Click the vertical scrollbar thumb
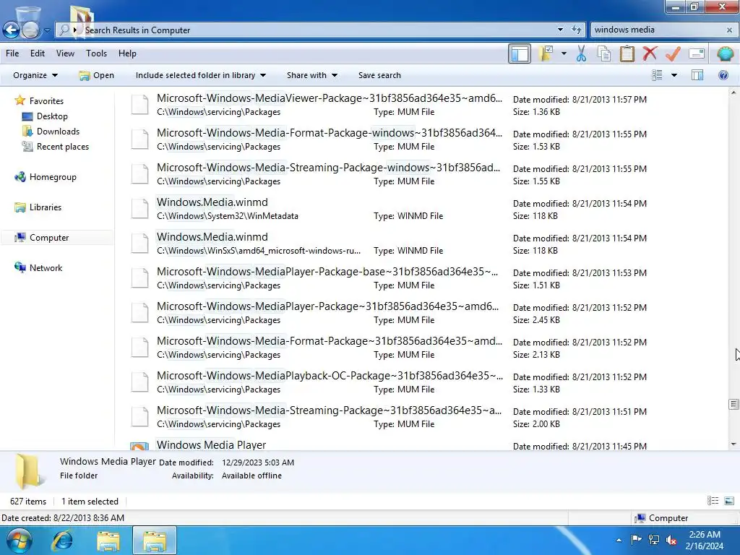 tap(733, 404)
